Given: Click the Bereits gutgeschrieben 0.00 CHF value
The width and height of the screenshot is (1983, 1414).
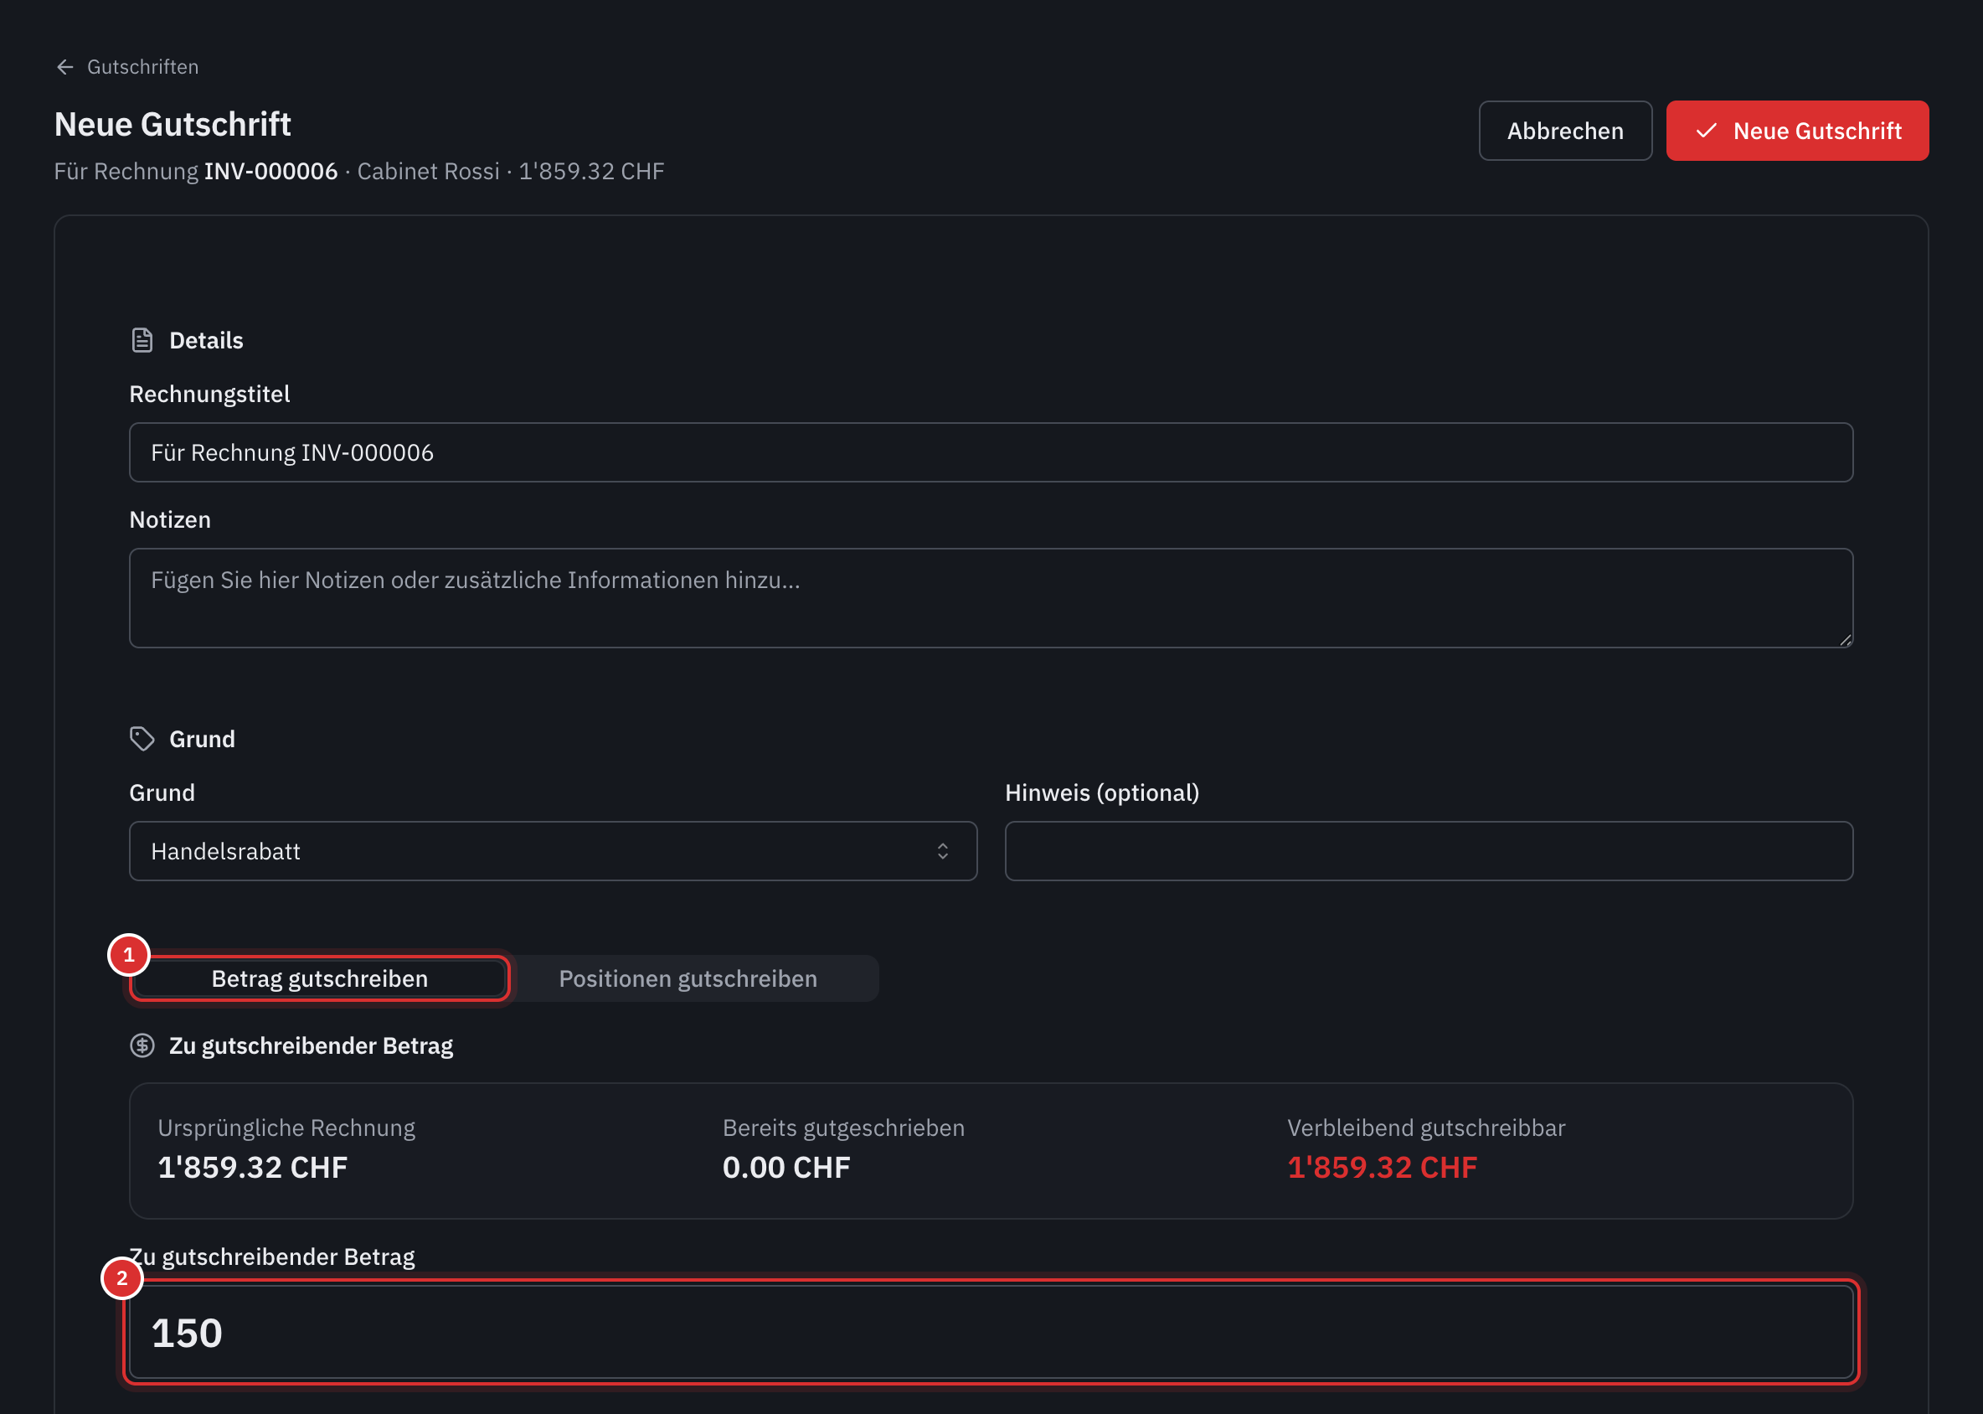Looking at the screenshot, I should point(786,1168).
